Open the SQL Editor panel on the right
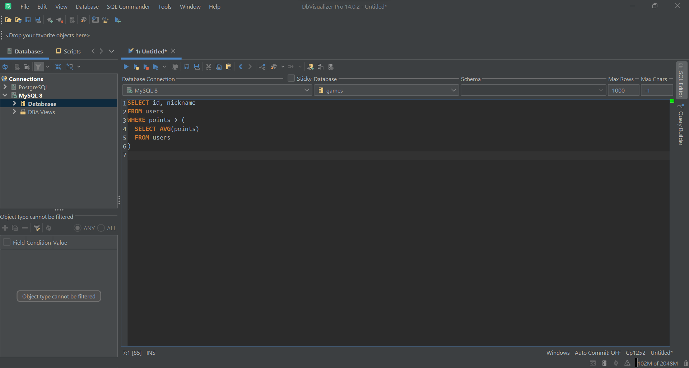Screen dimensions: 689x368 [681, 81]
